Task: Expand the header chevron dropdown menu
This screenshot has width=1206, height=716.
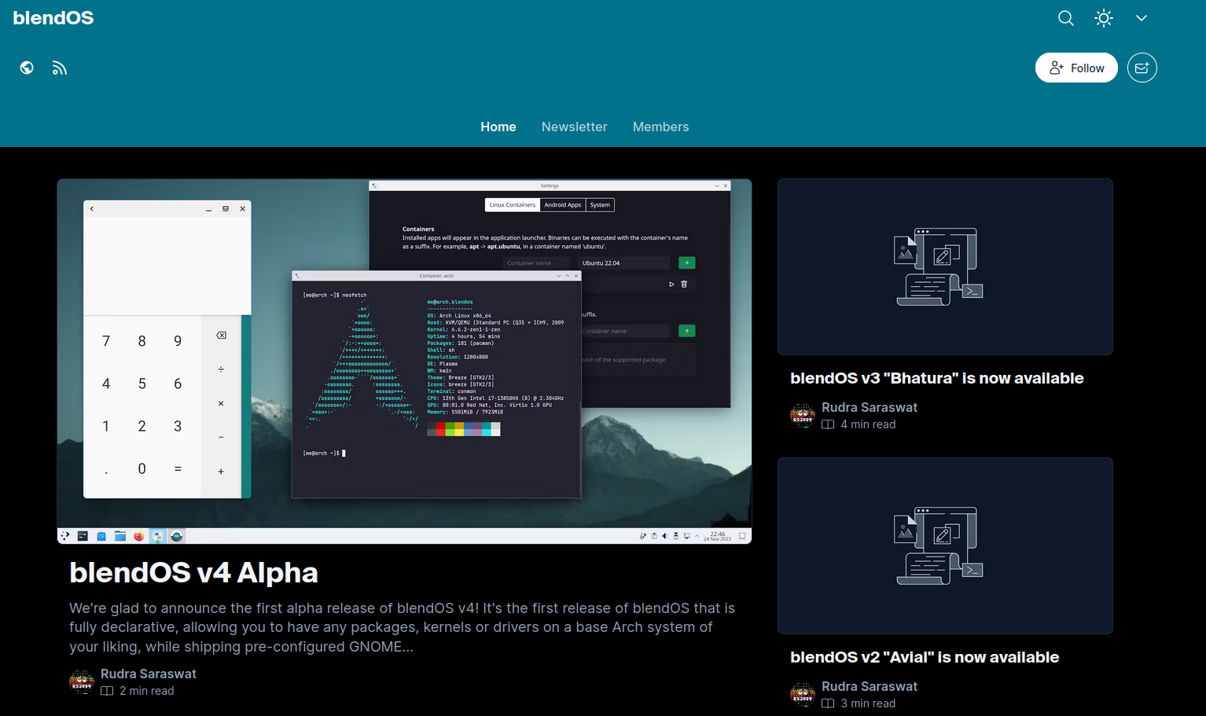Action: click(x=1141, y=18)
